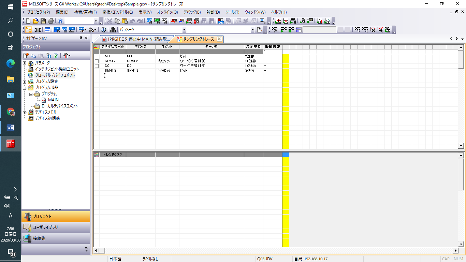Toggle the project navigation view toolbar icon
This screenshot has width=466, height=262.
(29, 30)
